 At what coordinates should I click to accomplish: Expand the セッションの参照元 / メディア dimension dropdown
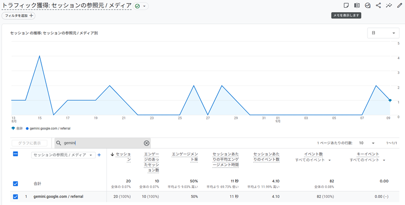click(x=63, y=155)
